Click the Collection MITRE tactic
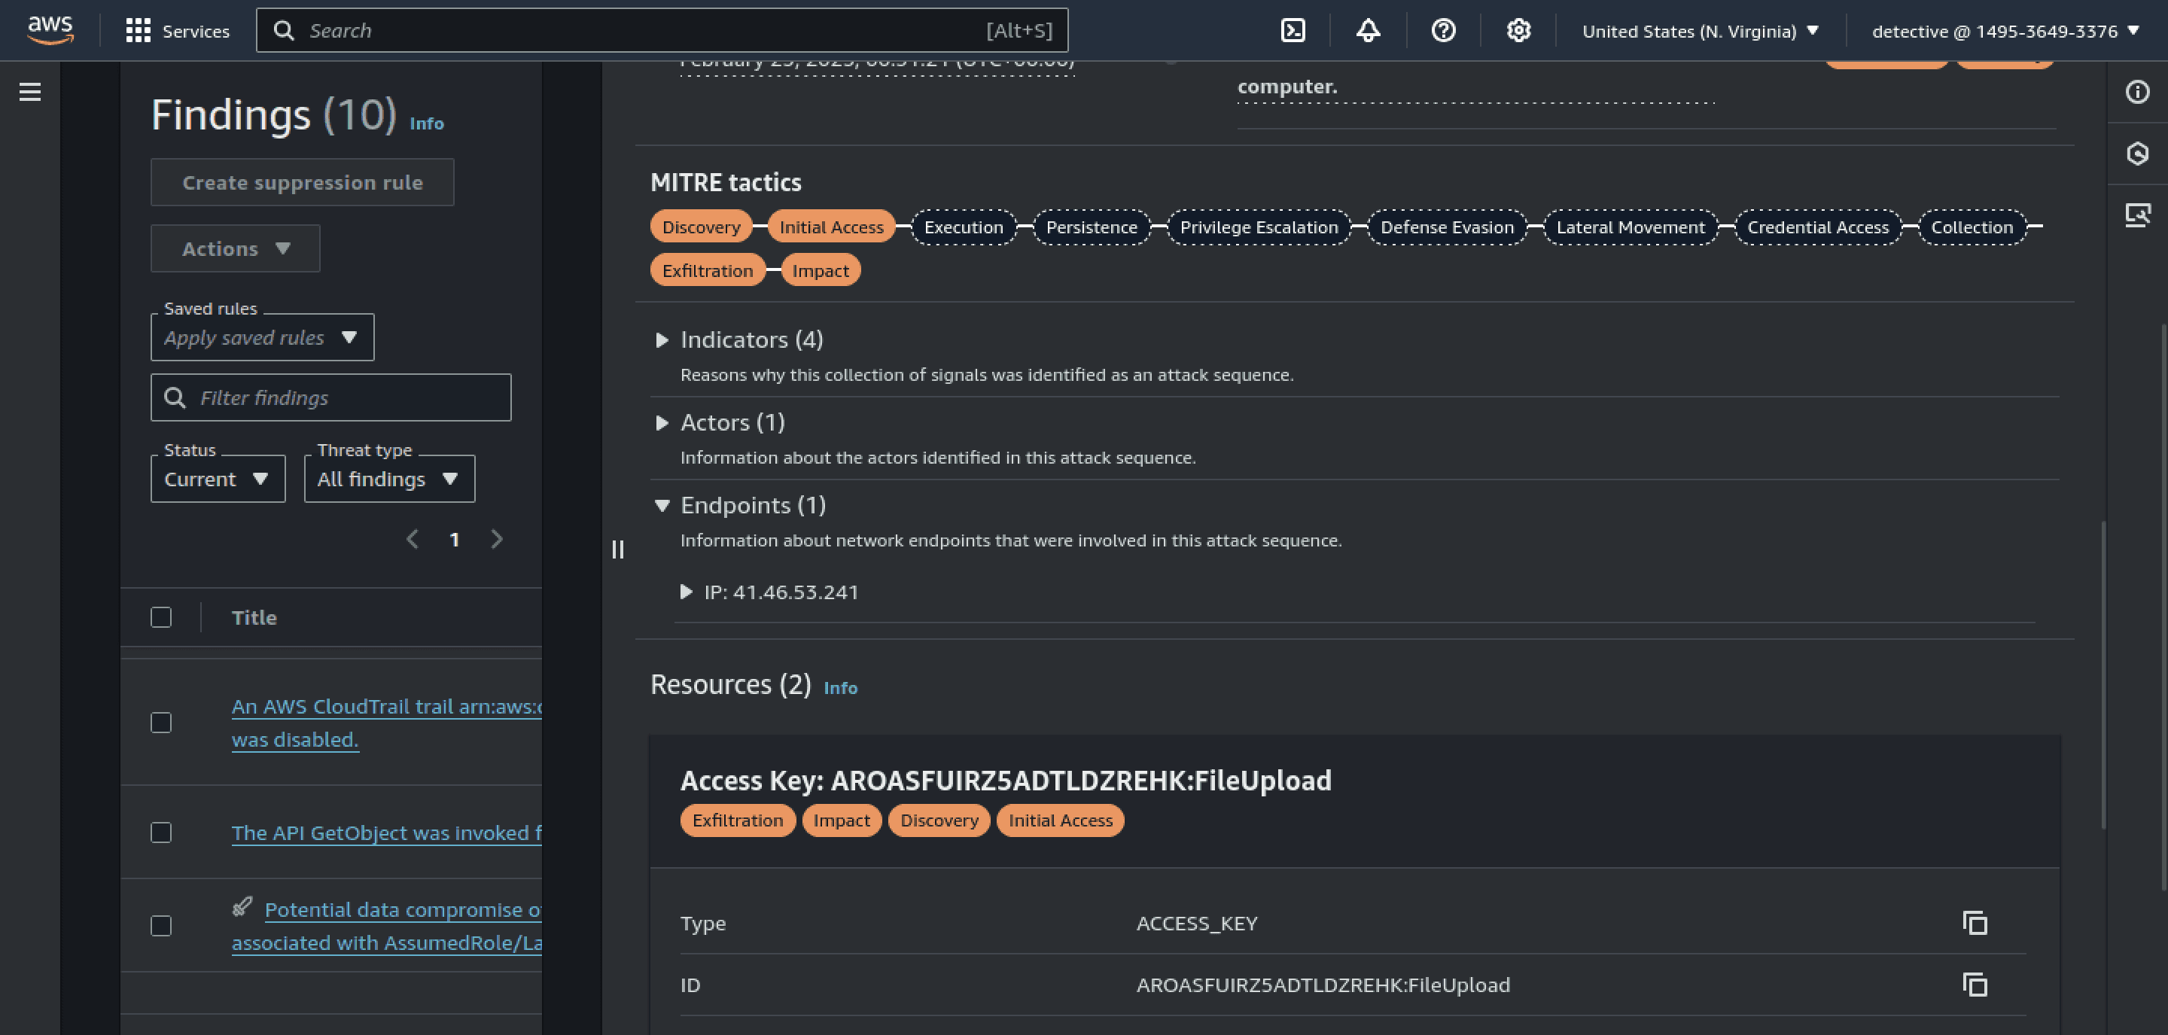This screenshot has width=2168, height=1035. click(1972, 227)
